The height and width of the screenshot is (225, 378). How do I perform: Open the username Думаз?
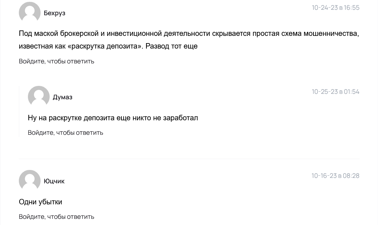(63, 97)
